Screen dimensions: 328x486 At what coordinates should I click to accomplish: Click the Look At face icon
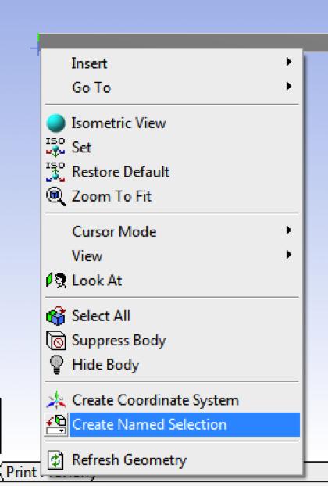(x=56, y=281)
